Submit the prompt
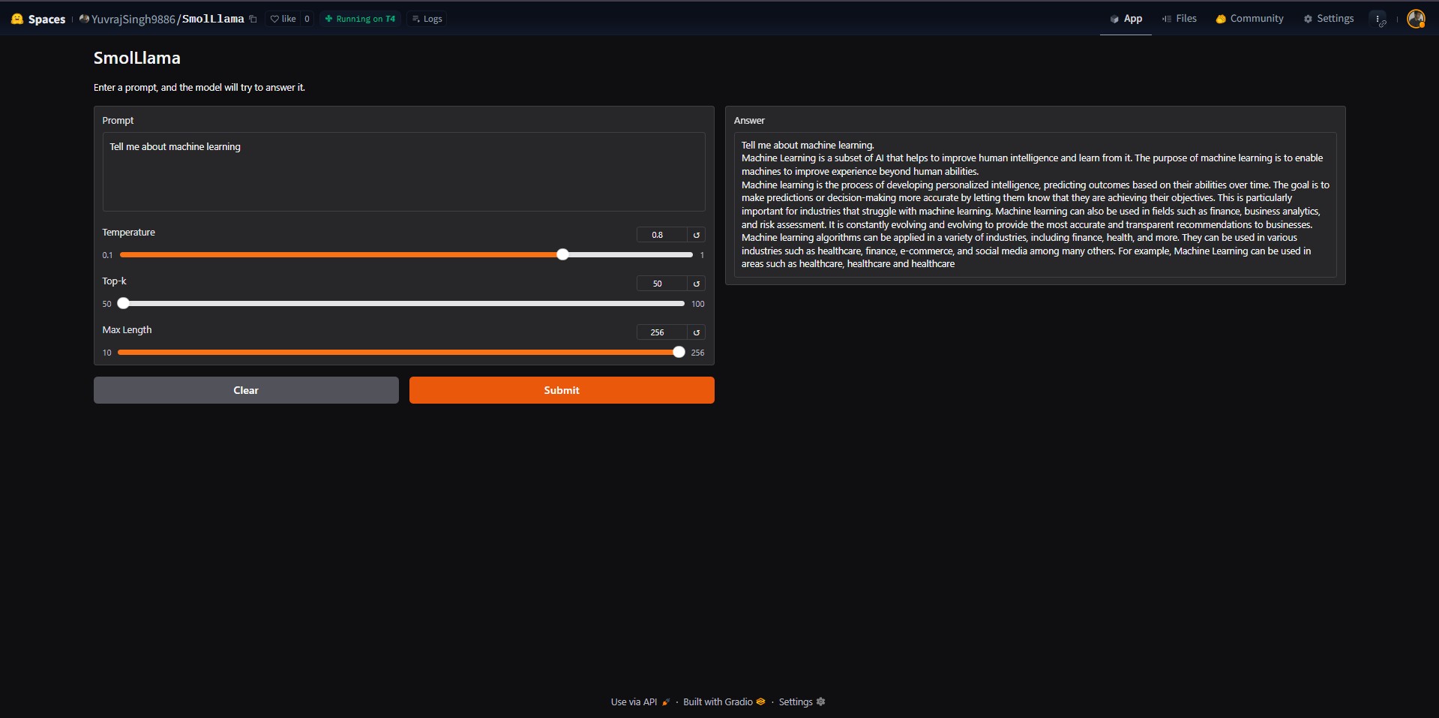The height and width of the screenshot is (718, 1439). point(562,390)
